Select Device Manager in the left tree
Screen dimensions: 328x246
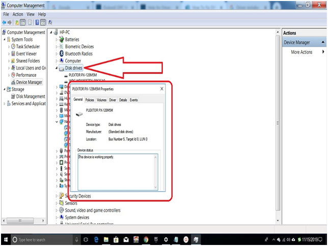[29, 82]
